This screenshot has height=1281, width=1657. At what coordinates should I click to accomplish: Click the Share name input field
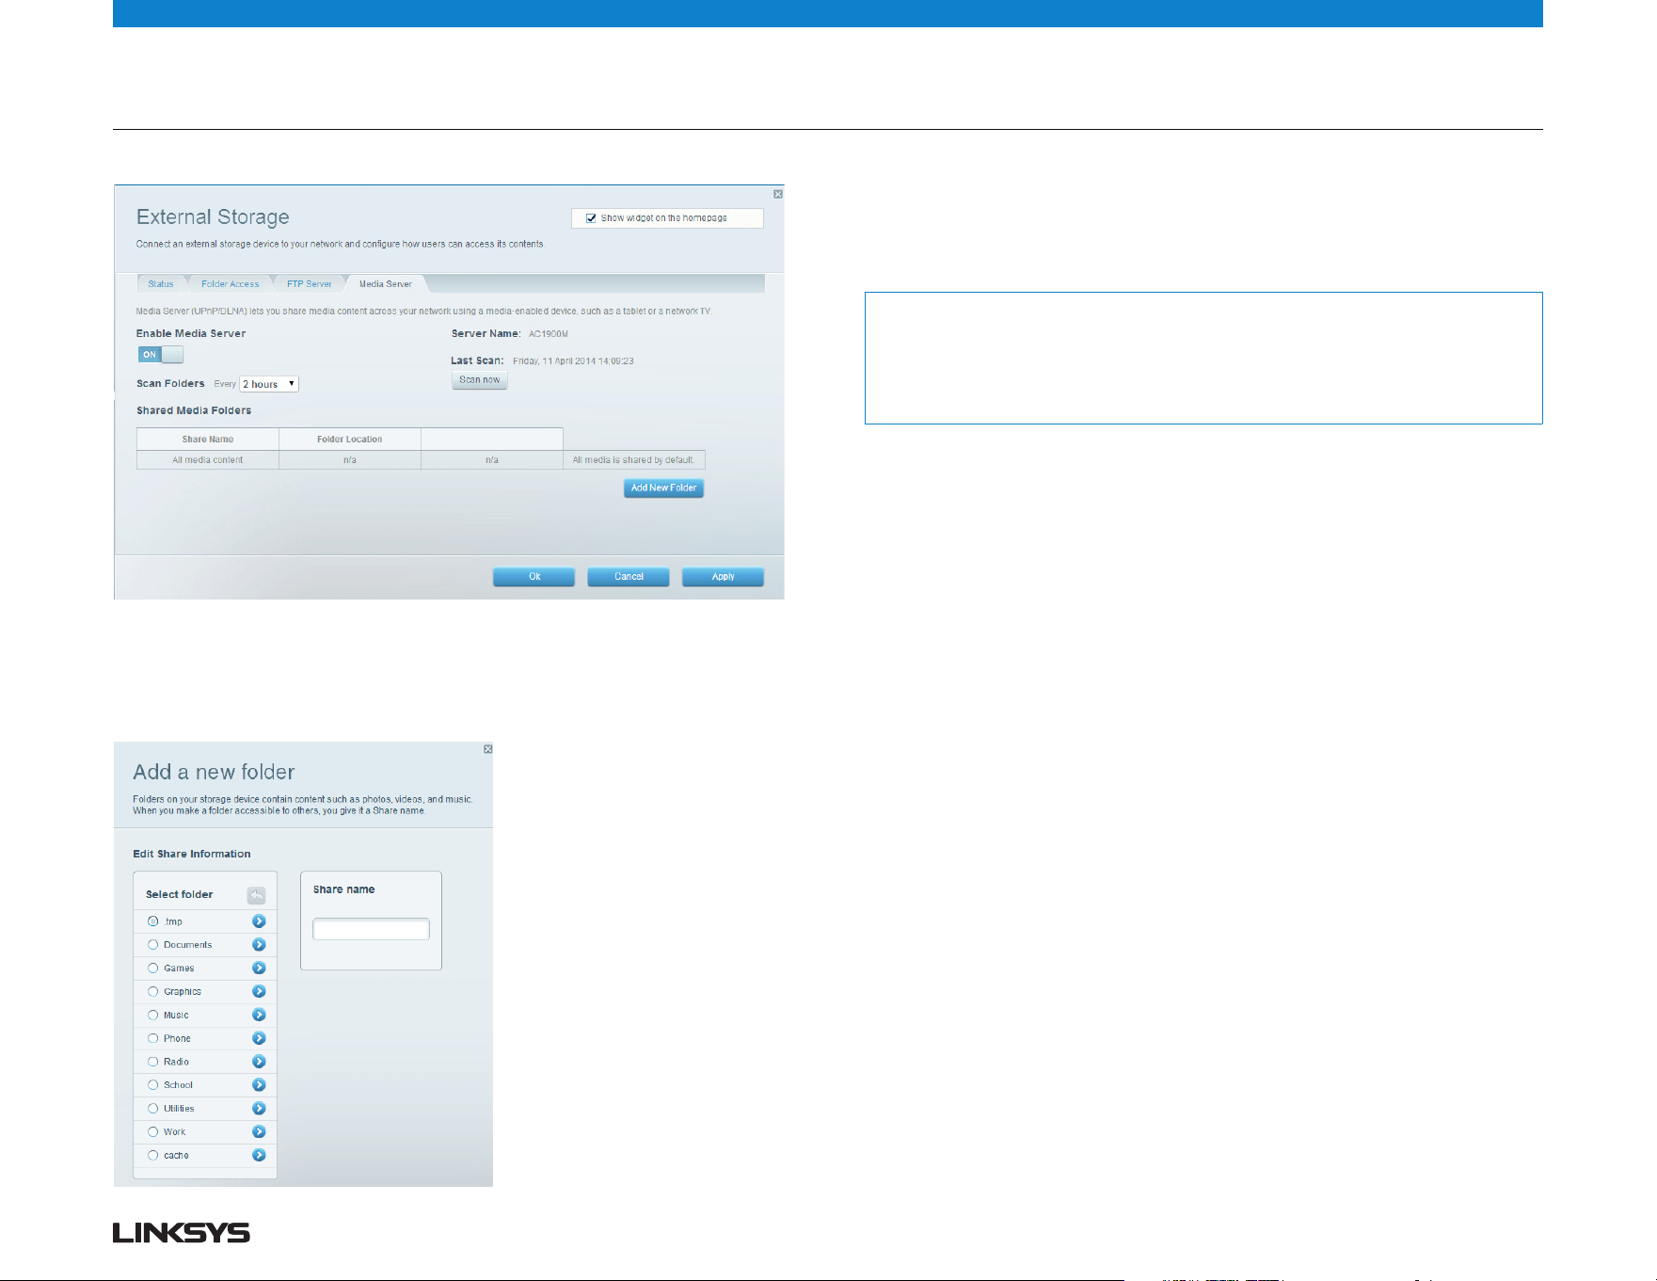coord(371,929)
